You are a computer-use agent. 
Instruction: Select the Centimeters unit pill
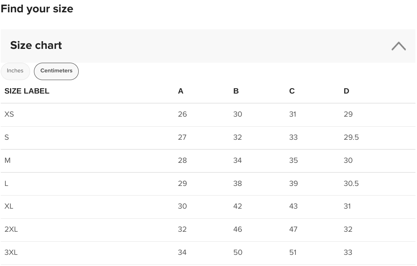(x=56, y=71)
